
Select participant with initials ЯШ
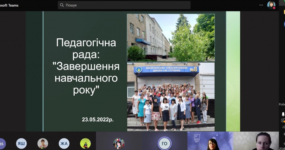(x=21, y=143)
